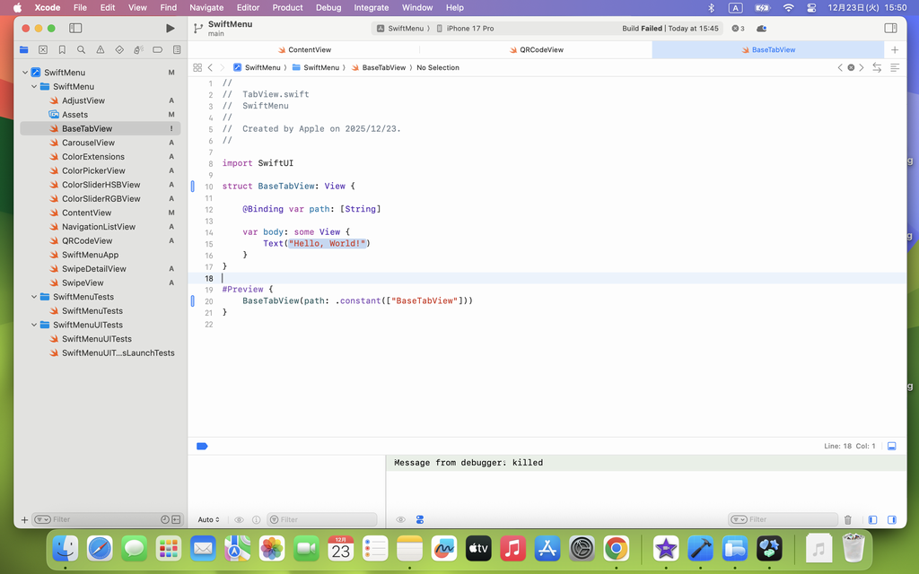
Task: Open the Bookmark navigator
Action: [62, 50]
